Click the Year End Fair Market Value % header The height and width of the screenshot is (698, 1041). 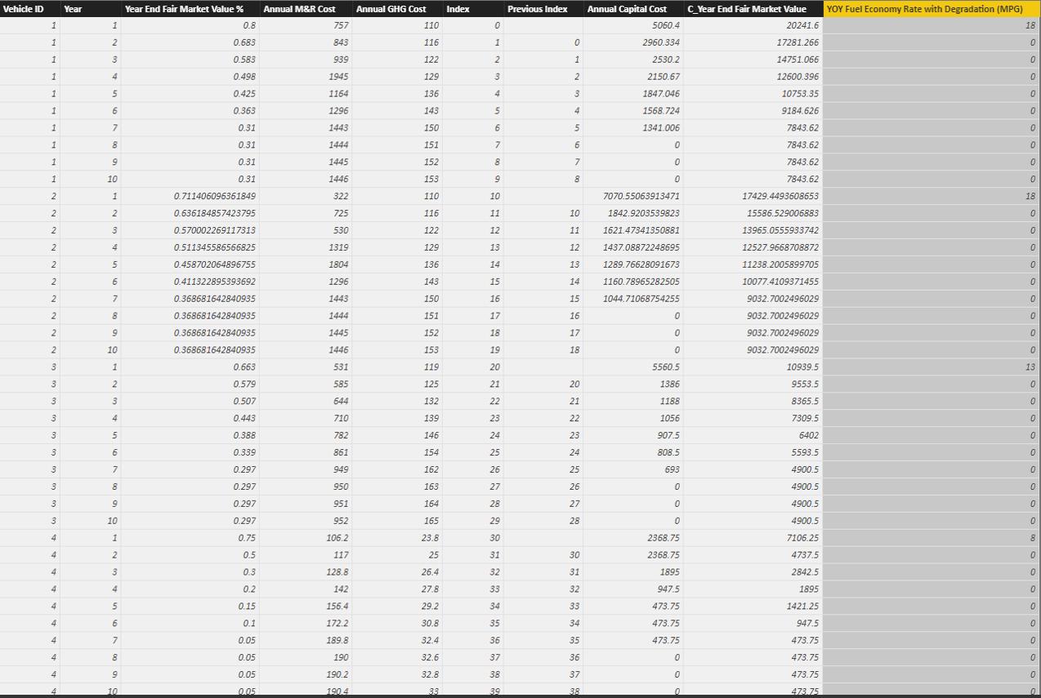190,9
